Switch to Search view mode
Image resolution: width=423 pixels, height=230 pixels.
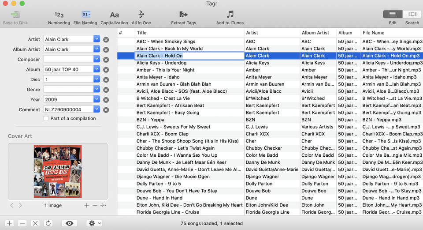[412, 14]
